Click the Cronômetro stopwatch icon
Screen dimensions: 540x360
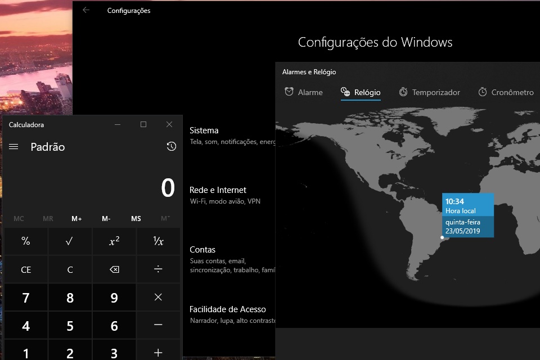(x=483, y=92)
